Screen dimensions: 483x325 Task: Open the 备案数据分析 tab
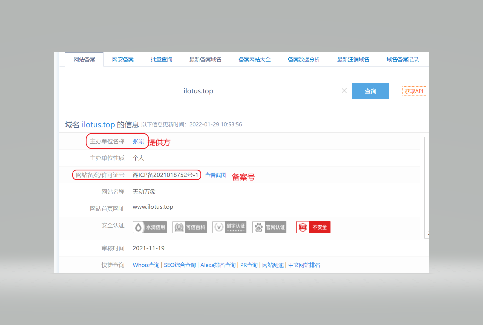[304, 59]
